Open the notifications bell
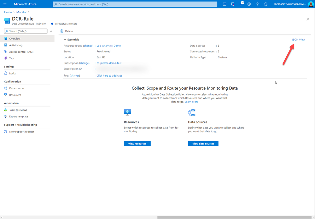The image size is (315, 219). (241, 4)
